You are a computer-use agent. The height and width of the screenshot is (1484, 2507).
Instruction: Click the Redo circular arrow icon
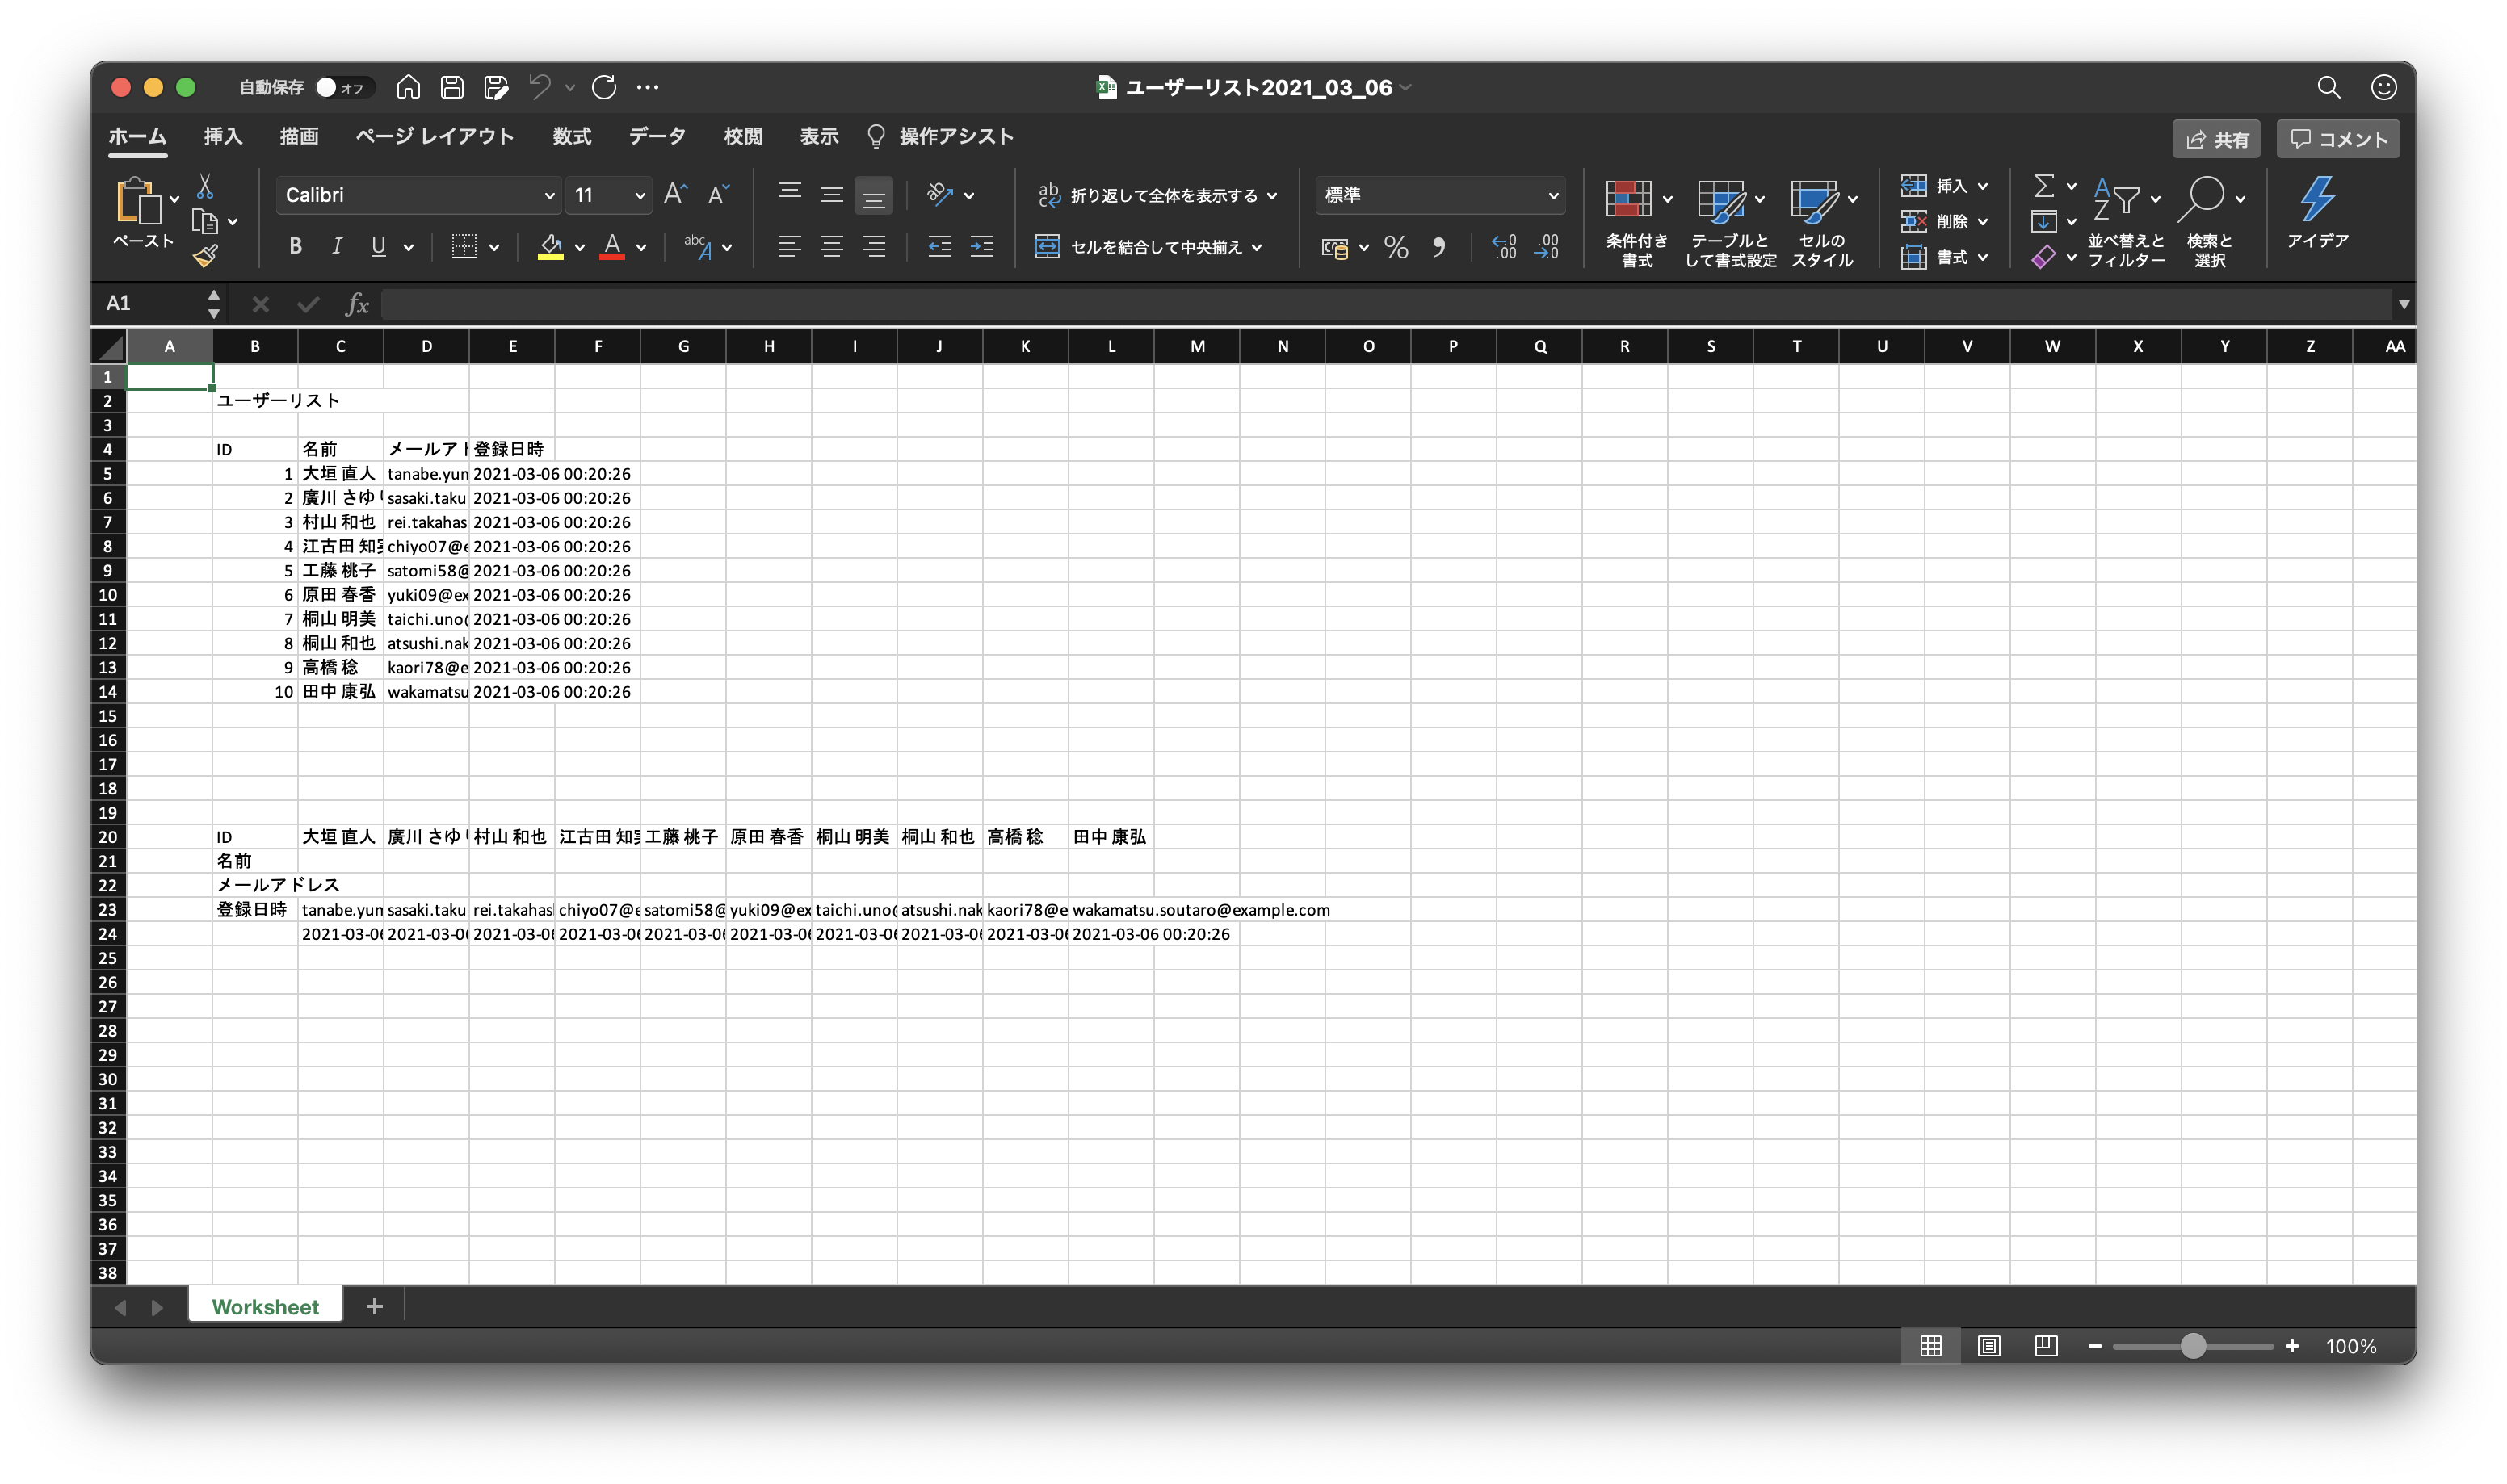click(x=604, y=87)
